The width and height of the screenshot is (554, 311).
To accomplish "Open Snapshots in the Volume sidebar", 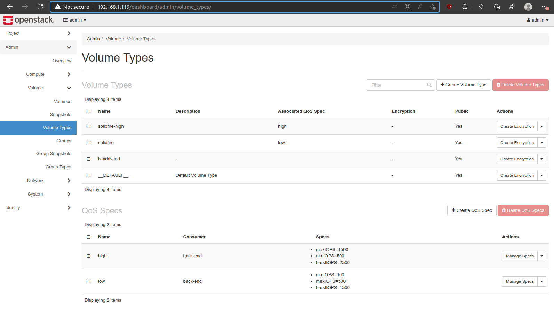I will [x=61, y=115].
